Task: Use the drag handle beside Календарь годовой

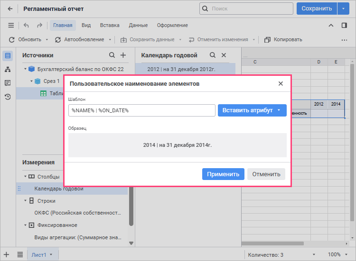Action: tap(19, 189)
